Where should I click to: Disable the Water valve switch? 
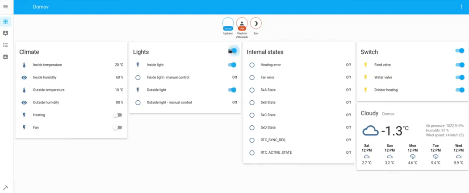[x=459, y=78]
